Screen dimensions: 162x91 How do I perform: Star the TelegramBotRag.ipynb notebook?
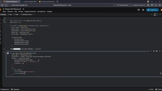(23, 9)
